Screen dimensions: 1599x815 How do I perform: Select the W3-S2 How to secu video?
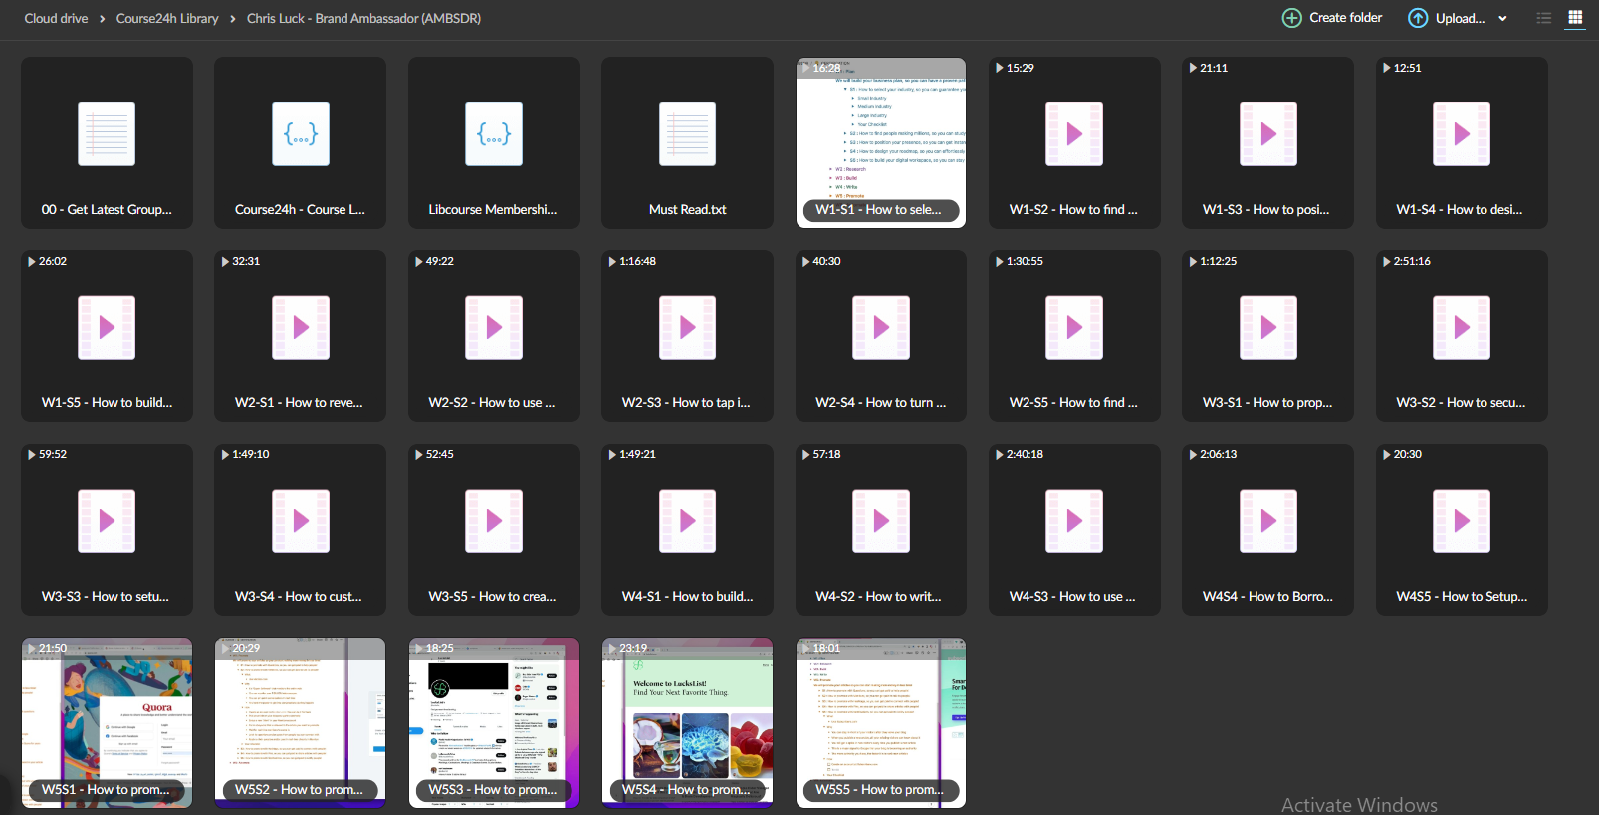click(1462, 335)
